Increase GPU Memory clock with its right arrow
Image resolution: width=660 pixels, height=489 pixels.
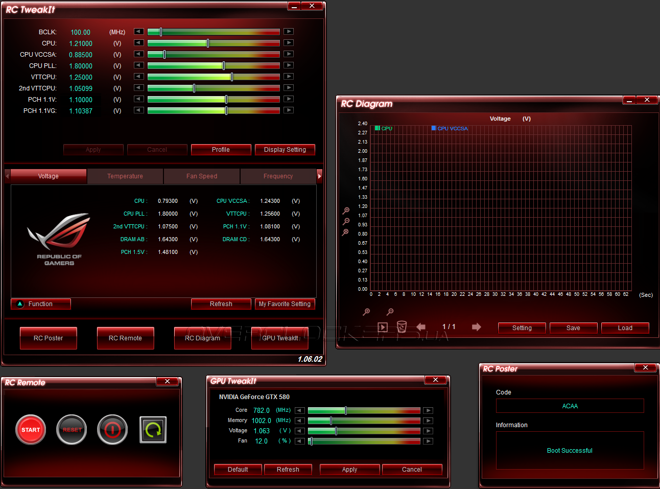[428, 421]
